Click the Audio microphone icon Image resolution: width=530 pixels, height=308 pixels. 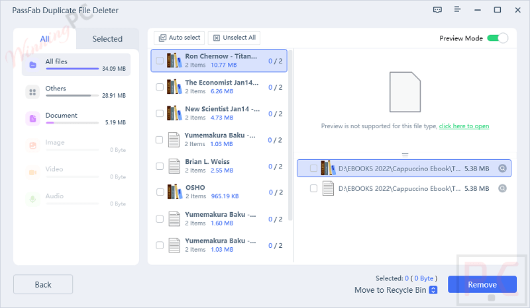pos(32,199)
